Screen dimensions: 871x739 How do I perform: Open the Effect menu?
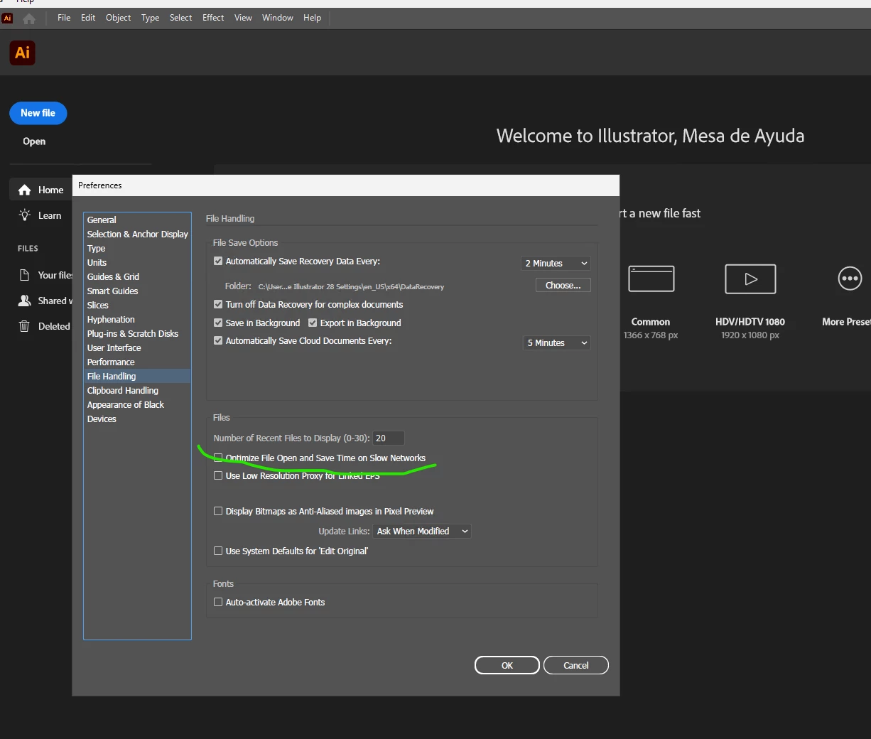pos(213,18)
